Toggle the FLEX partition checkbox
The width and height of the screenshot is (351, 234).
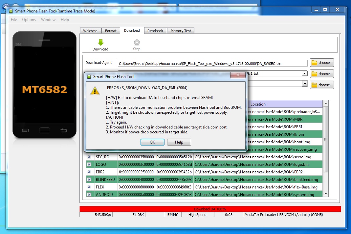89,187
